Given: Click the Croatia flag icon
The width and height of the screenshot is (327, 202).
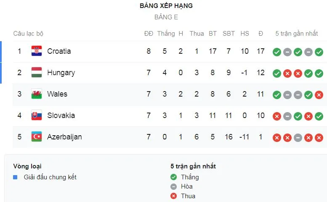Looking at the screenshot, I should point(37,51).
